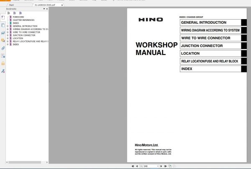Select the CHAPTER REFERENCES bookmark
Screen dimensions: 251x169
coord(23,20)
